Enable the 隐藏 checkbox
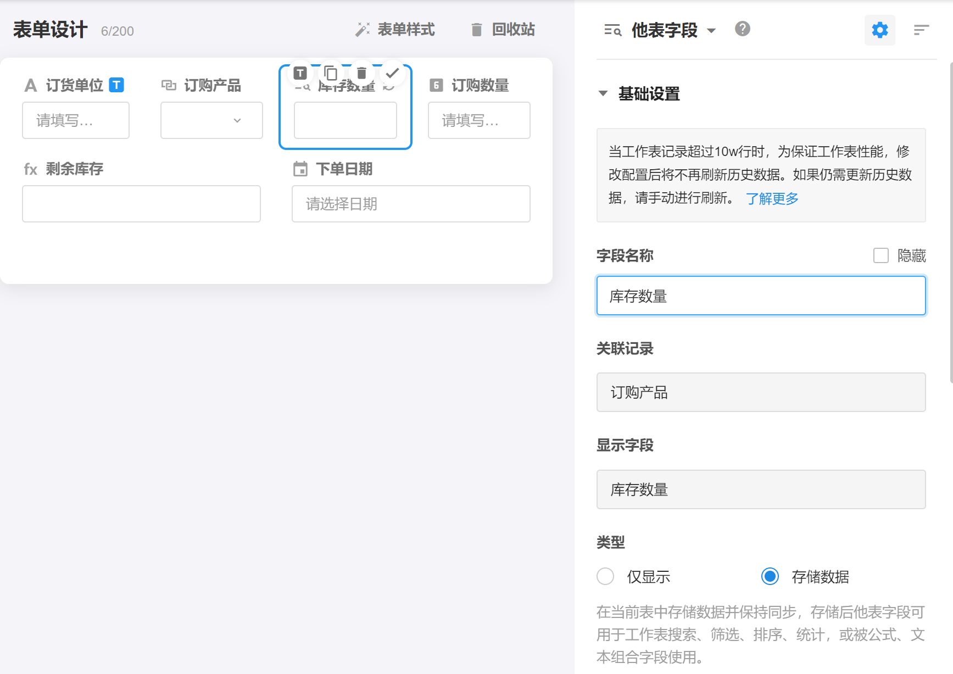This screenshot has width=953, height=674. pos(881,255)
